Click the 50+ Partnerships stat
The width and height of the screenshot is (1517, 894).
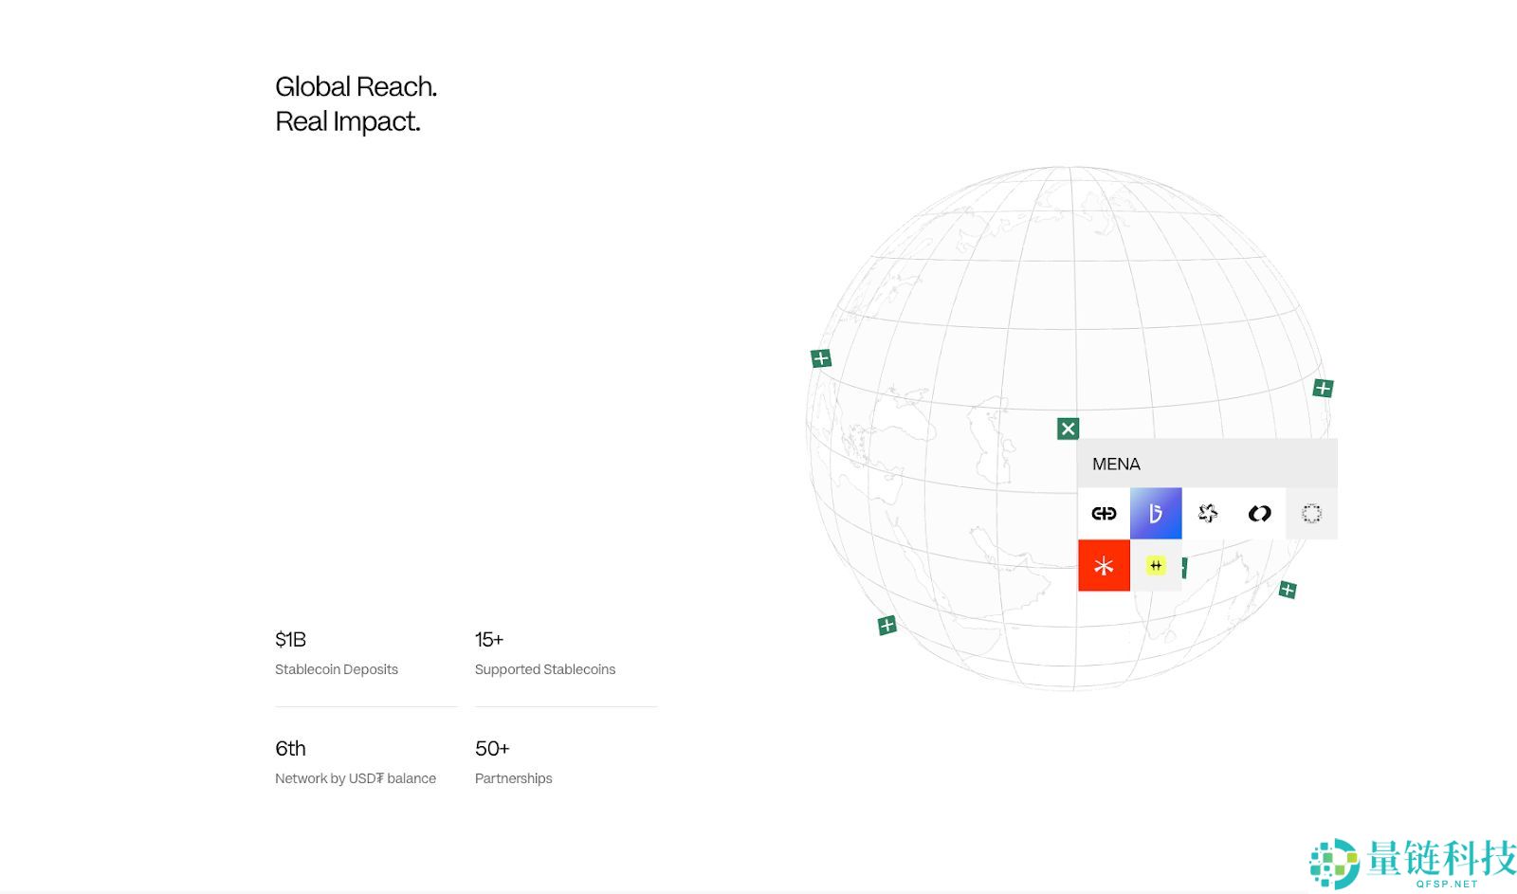[513, 762]
